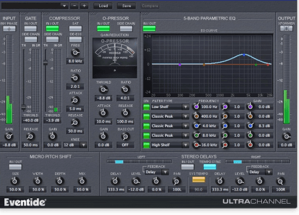Viewport: 299px width, 215px height.
Task: Enable the Compressor De-Ess switch
Action: (75, 39)
